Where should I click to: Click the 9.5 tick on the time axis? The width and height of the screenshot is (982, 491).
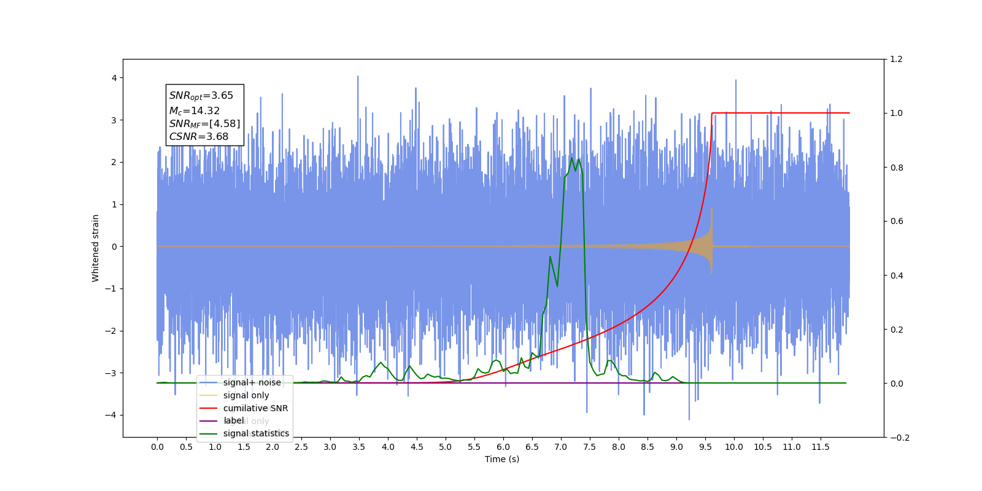click(705, 447)
